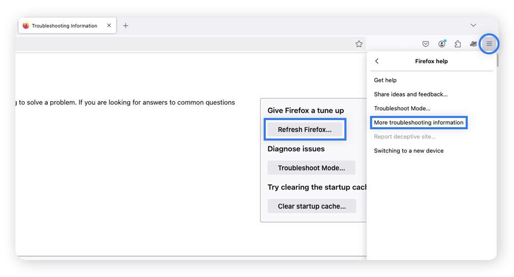Viewport: 514px width, 277px height.
Task: Go back from Firefox help submenu
Action: (377, 61)
